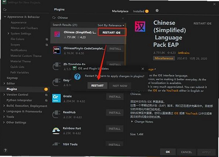
Task: Install the ReadHub plugin
Action: (x=114, y=113)
